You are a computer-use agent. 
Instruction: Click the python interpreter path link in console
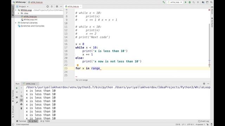pyautogui.click(x=69, y=87)
